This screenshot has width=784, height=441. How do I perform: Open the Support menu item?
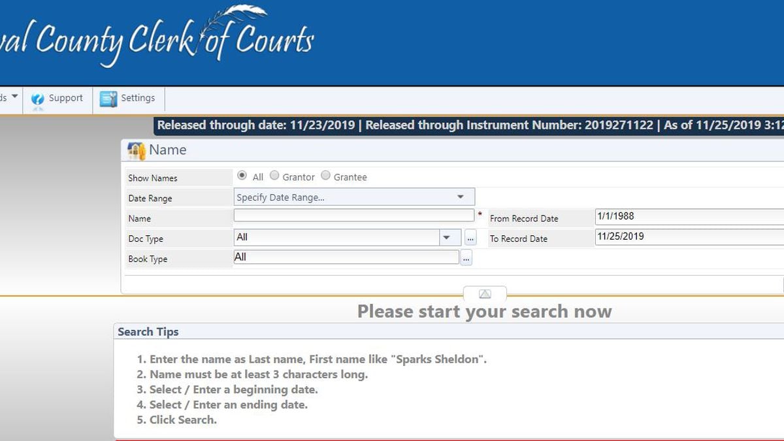point(65,98)
